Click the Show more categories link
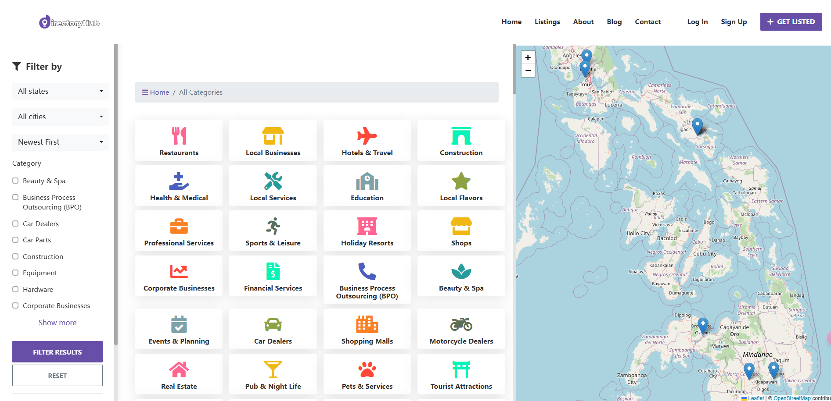 pos(58,323)
